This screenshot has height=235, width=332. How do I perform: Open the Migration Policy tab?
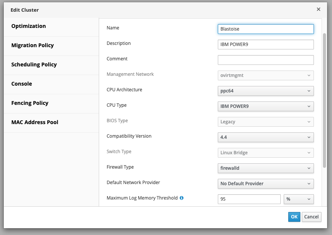32,45
